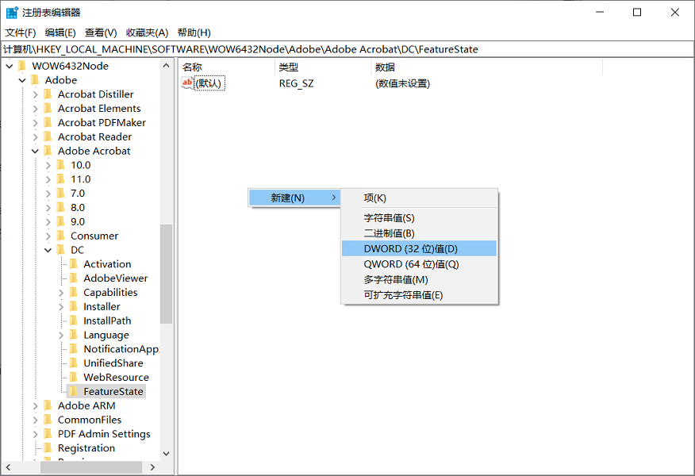Click the FeatureState folder icon
The image size is (695, 476).
point(74,391)
